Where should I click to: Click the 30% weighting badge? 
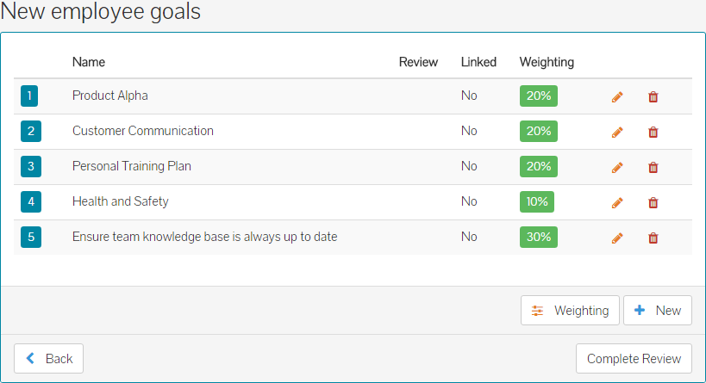538,237
